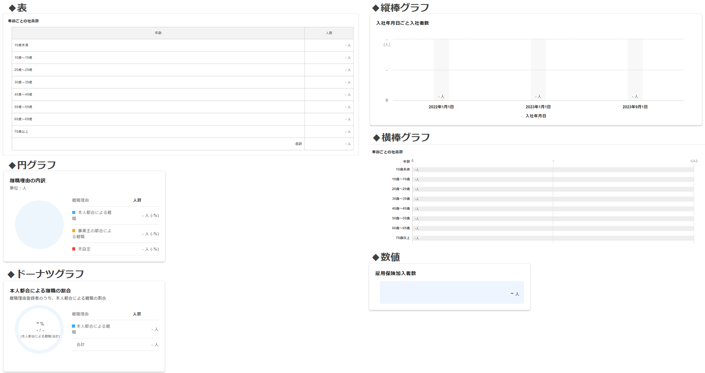This screenshot has width=705, height=373.
Task: Click the ◆表 section heading
Action: pyautogui.click(x=18, y=8)
